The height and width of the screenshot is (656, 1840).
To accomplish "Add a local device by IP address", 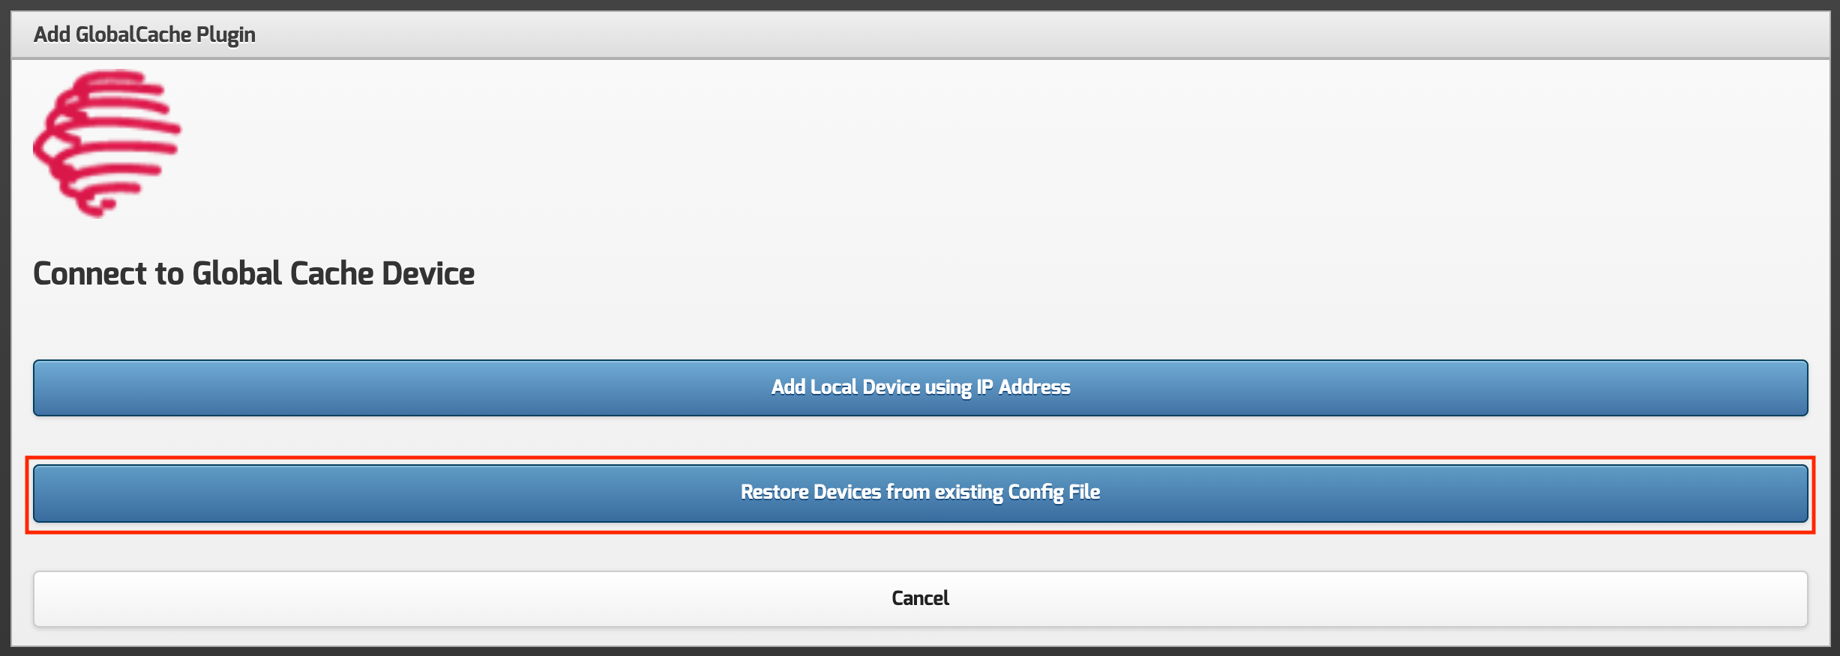I will (920, 387).
